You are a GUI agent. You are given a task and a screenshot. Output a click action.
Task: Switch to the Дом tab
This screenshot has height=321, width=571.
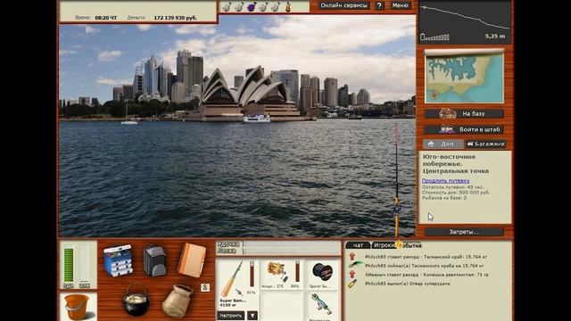coord(443,144)
